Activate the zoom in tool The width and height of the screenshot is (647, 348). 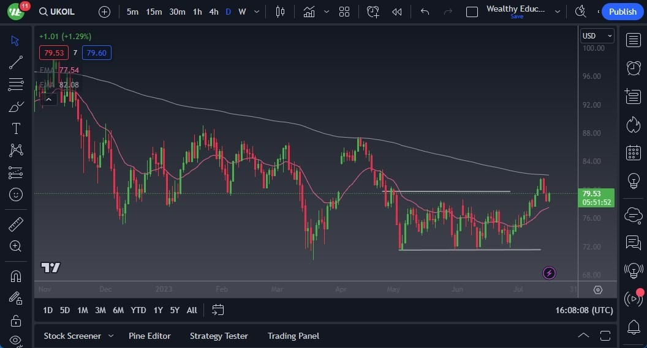[16, 246]
